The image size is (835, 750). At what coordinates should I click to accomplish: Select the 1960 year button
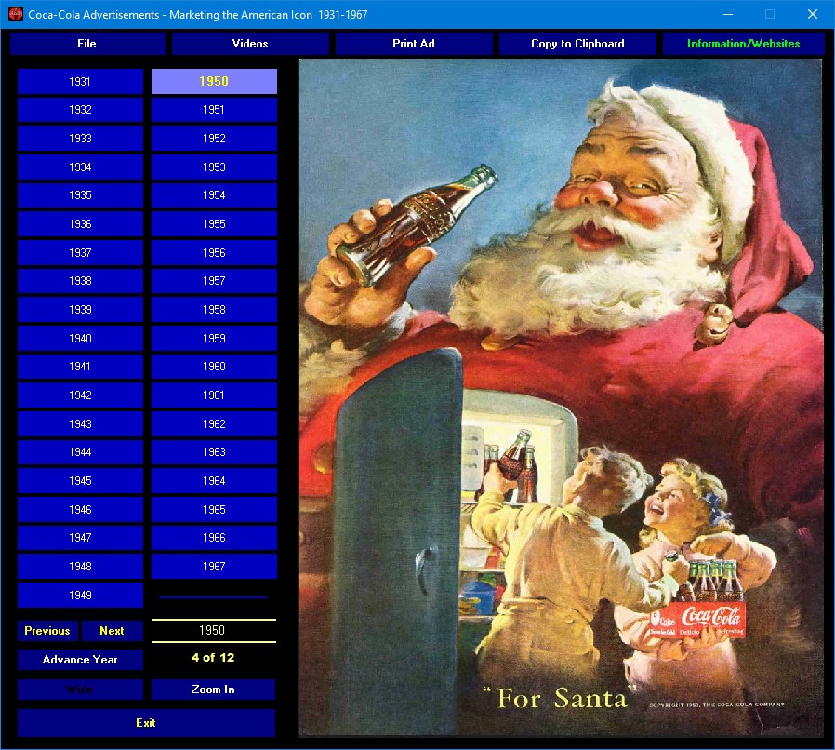(x=214, y=367)
